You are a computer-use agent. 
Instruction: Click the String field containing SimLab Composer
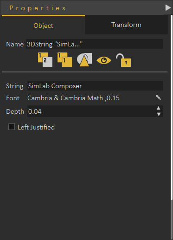pos(95,86)
